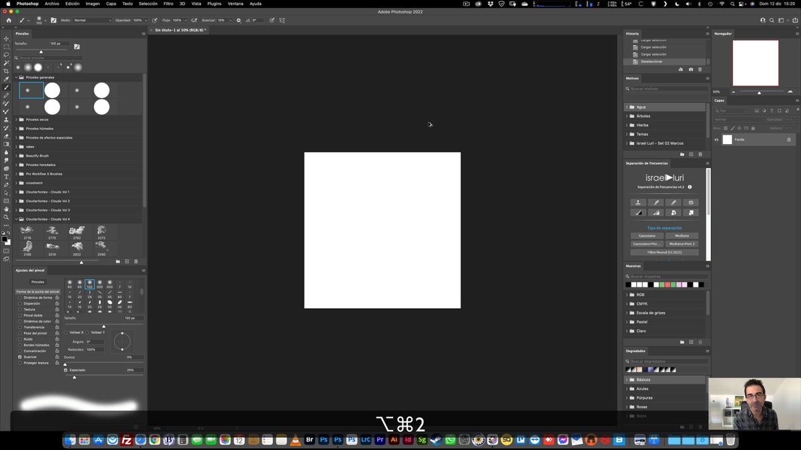801x450 pixels.
Task: Expand the Árboles patterns folder
Action: [x=627, y=116]
